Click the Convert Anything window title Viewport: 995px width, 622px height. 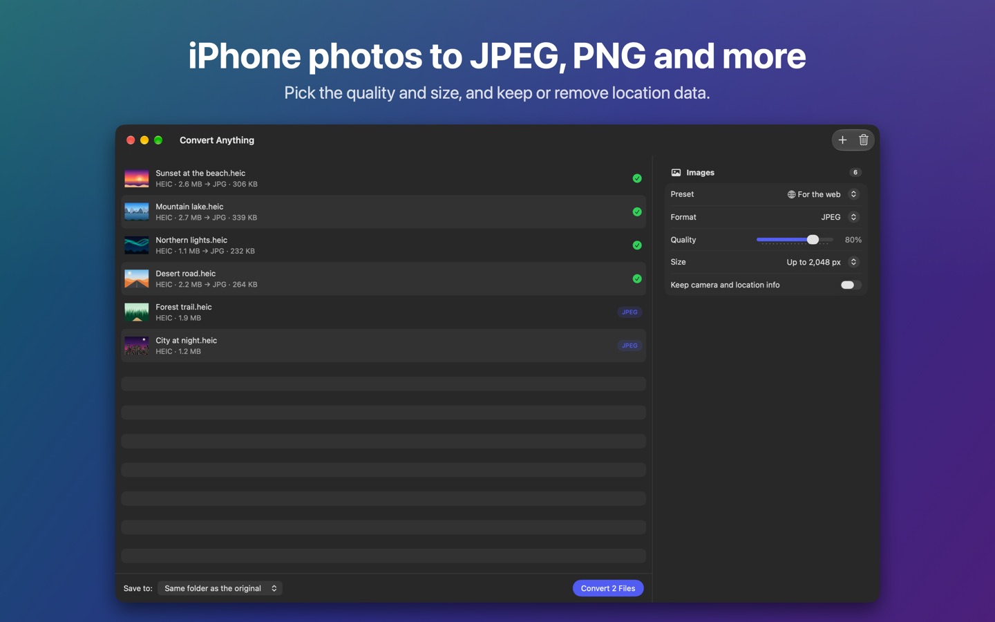[x=217, y=140]
